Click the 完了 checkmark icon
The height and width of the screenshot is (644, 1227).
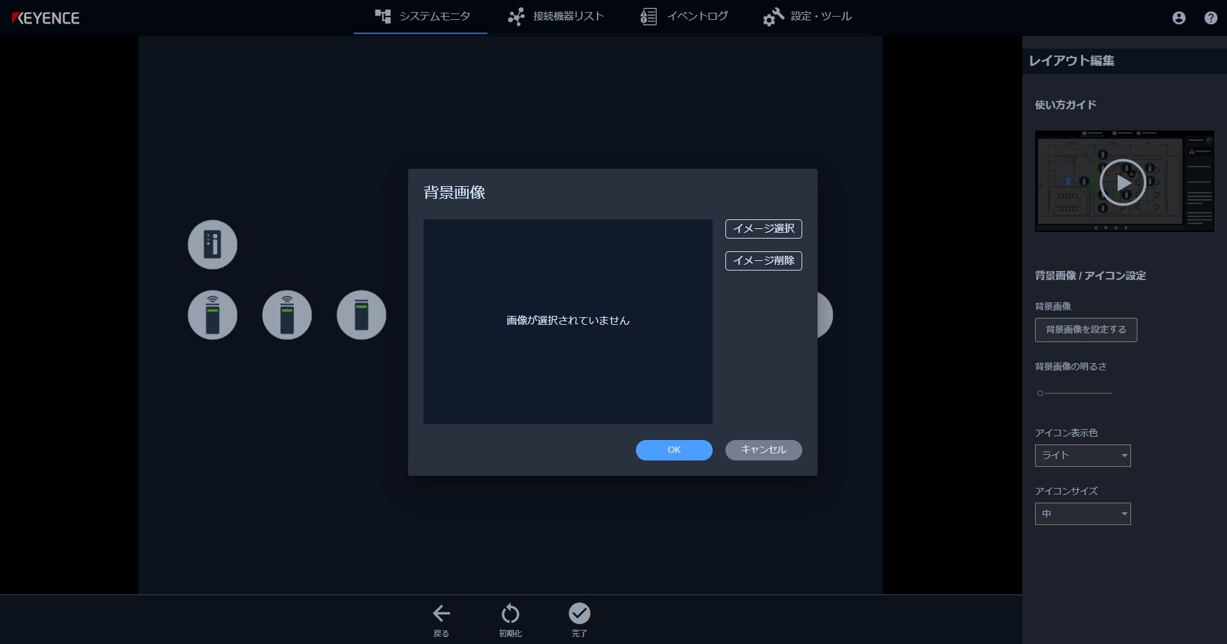pyautogui.click(x=579, y=613)
